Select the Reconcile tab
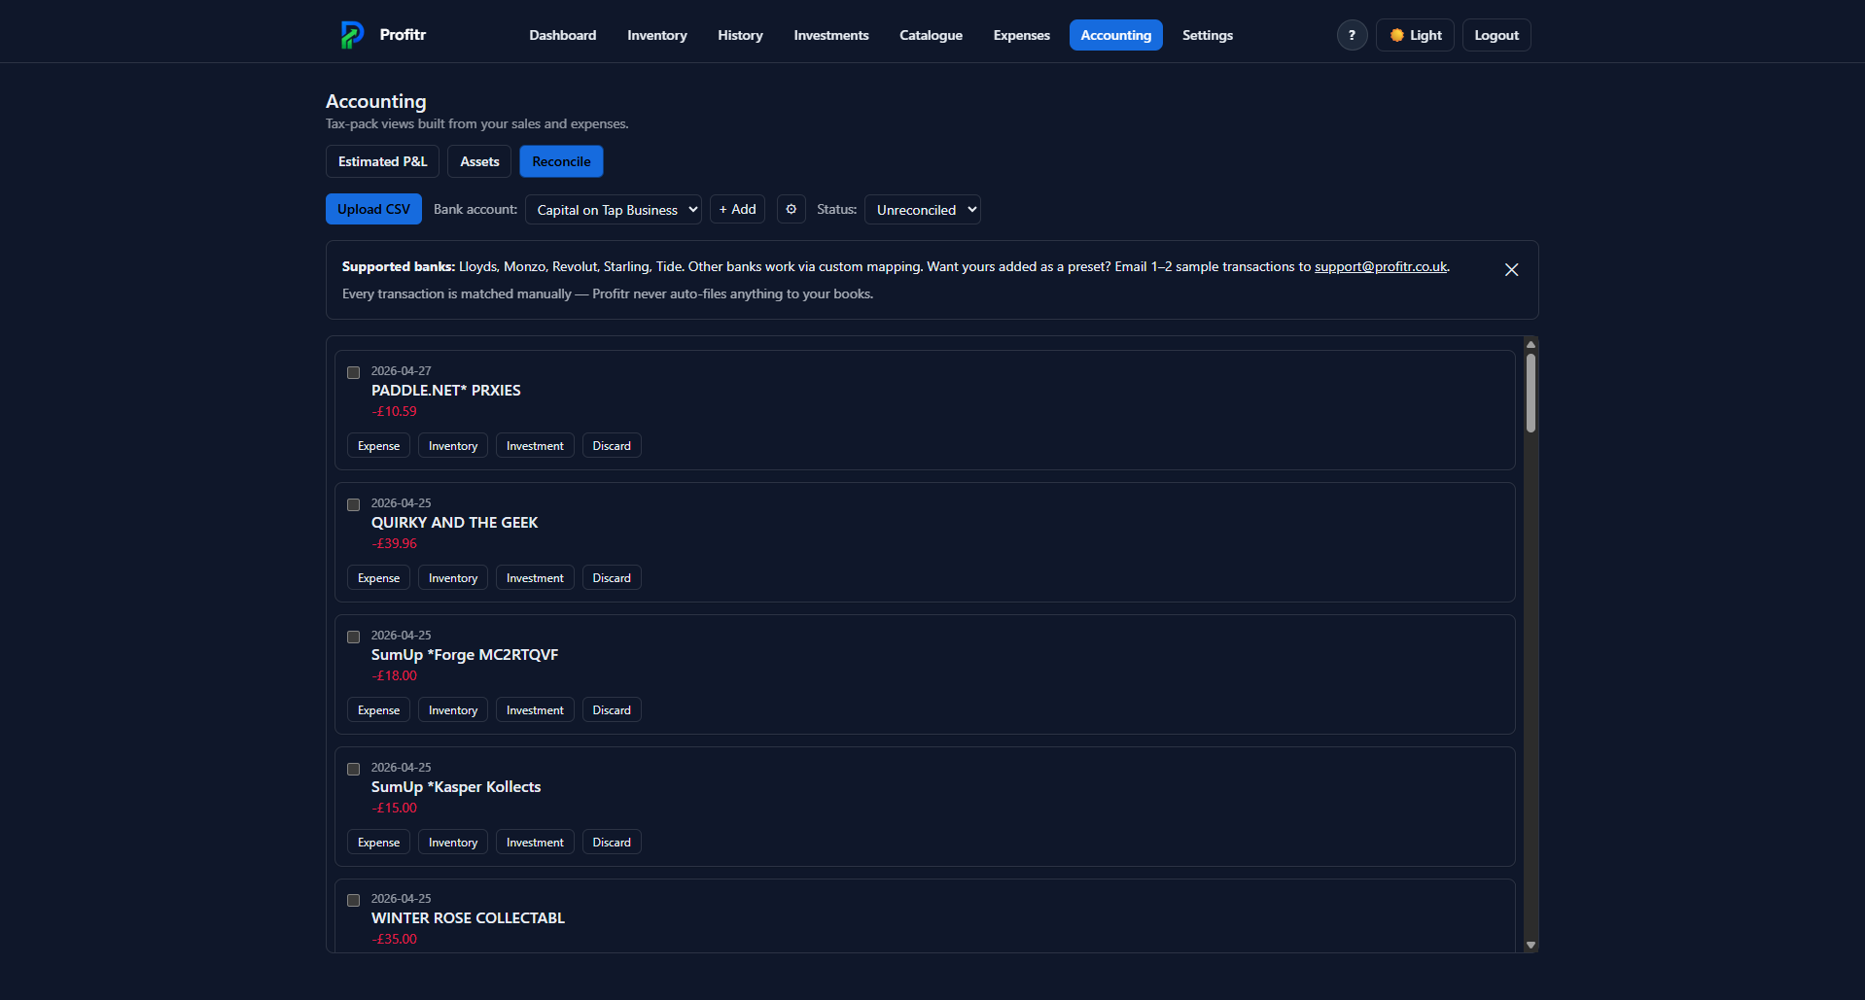Image resolution: width=1865 pixels, height=1000 pixels. [561, 161]
